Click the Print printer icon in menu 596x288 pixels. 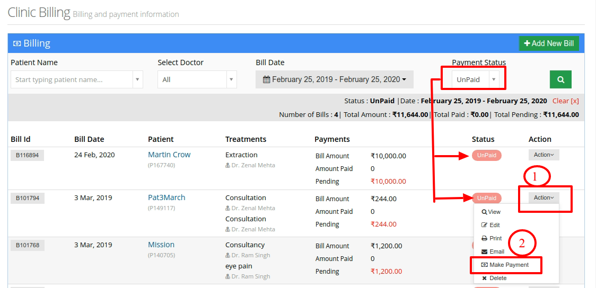[x=484, y=238]
